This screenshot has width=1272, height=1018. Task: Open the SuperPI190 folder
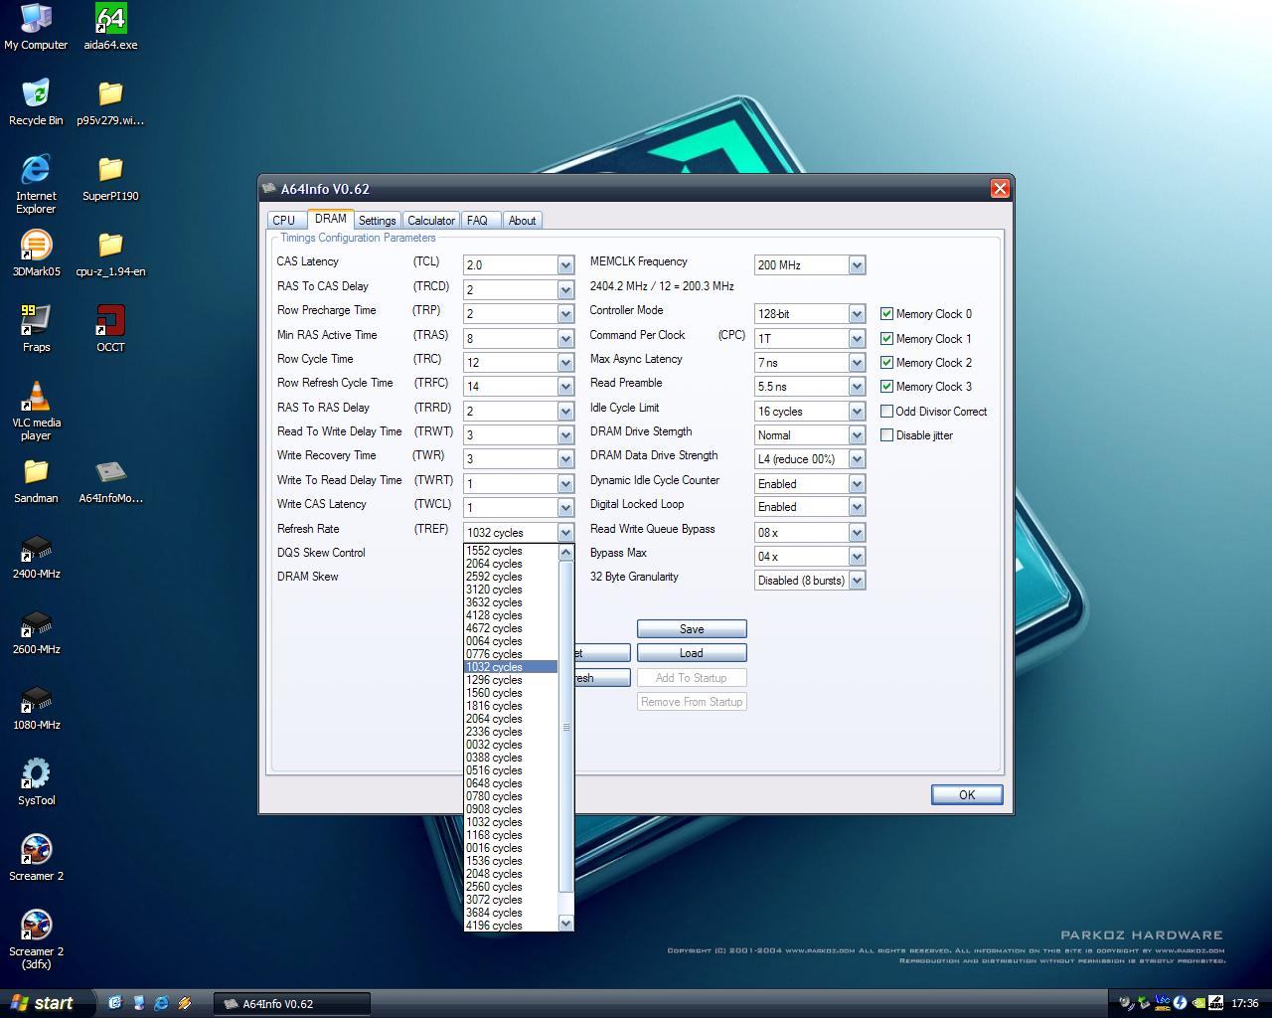pyautogui.click(x=110, y=171)
